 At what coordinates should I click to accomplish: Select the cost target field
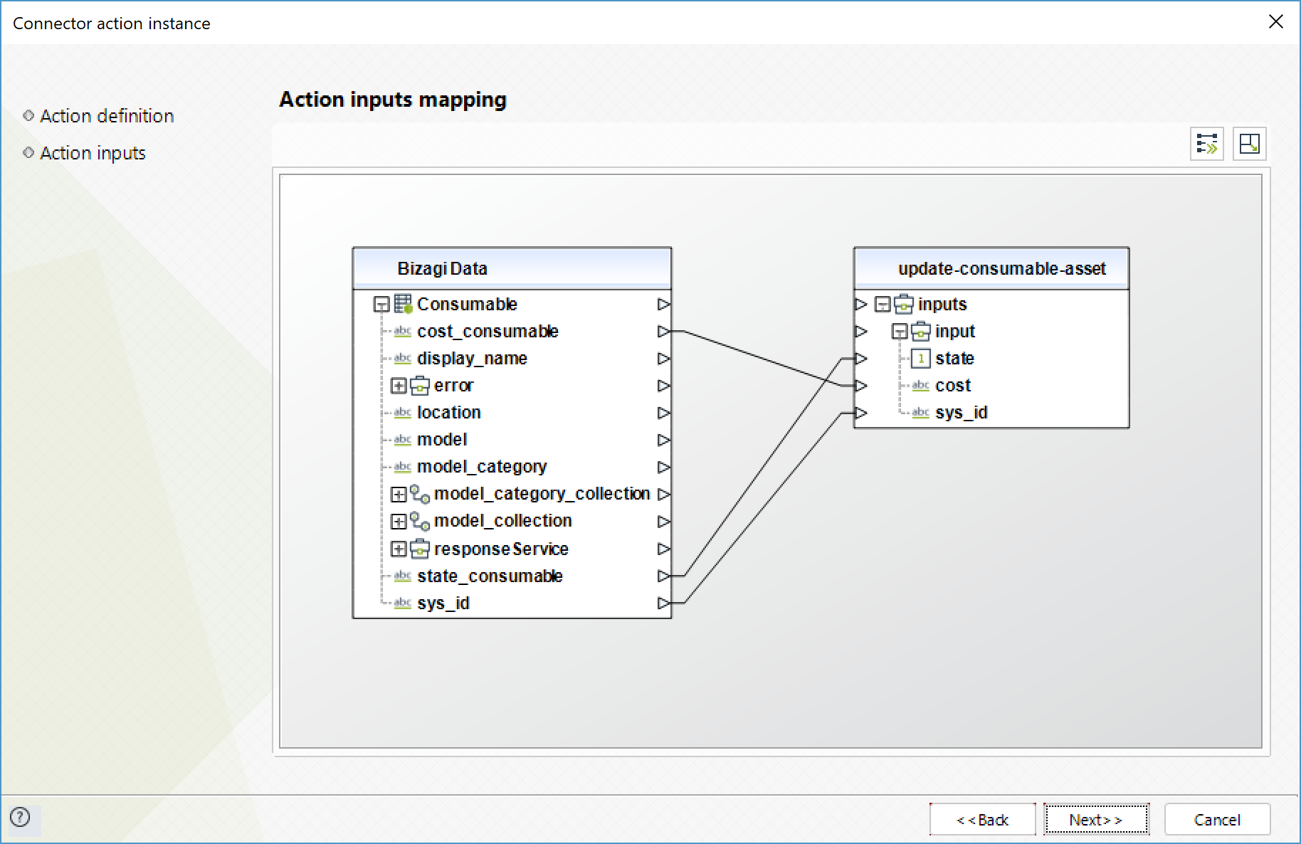coord(953,386)
